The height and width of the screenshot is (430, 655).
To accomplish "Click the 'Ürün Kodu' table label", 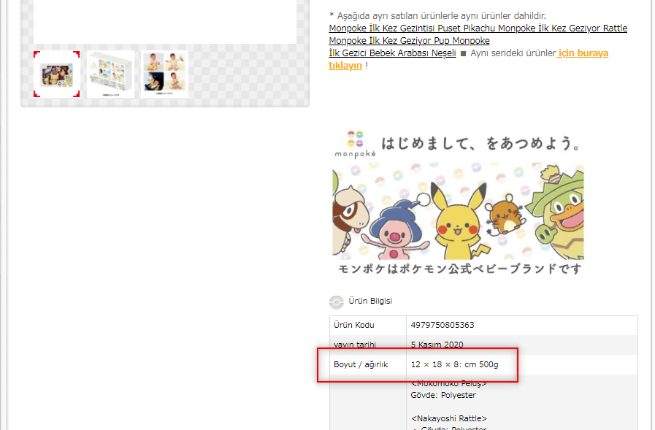I will (x=354, y=325).
